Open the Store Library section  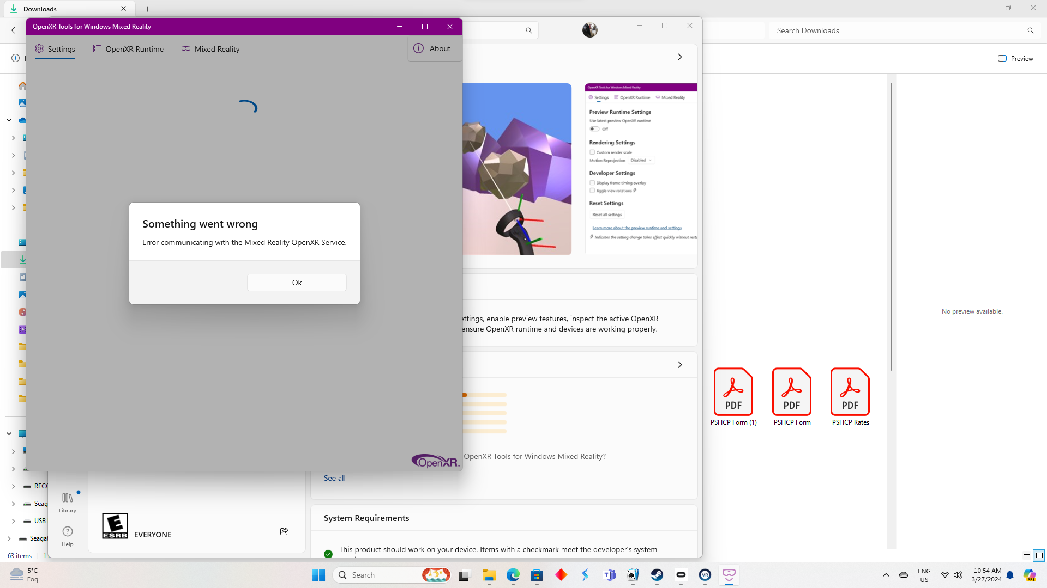[x=68, y=503]
